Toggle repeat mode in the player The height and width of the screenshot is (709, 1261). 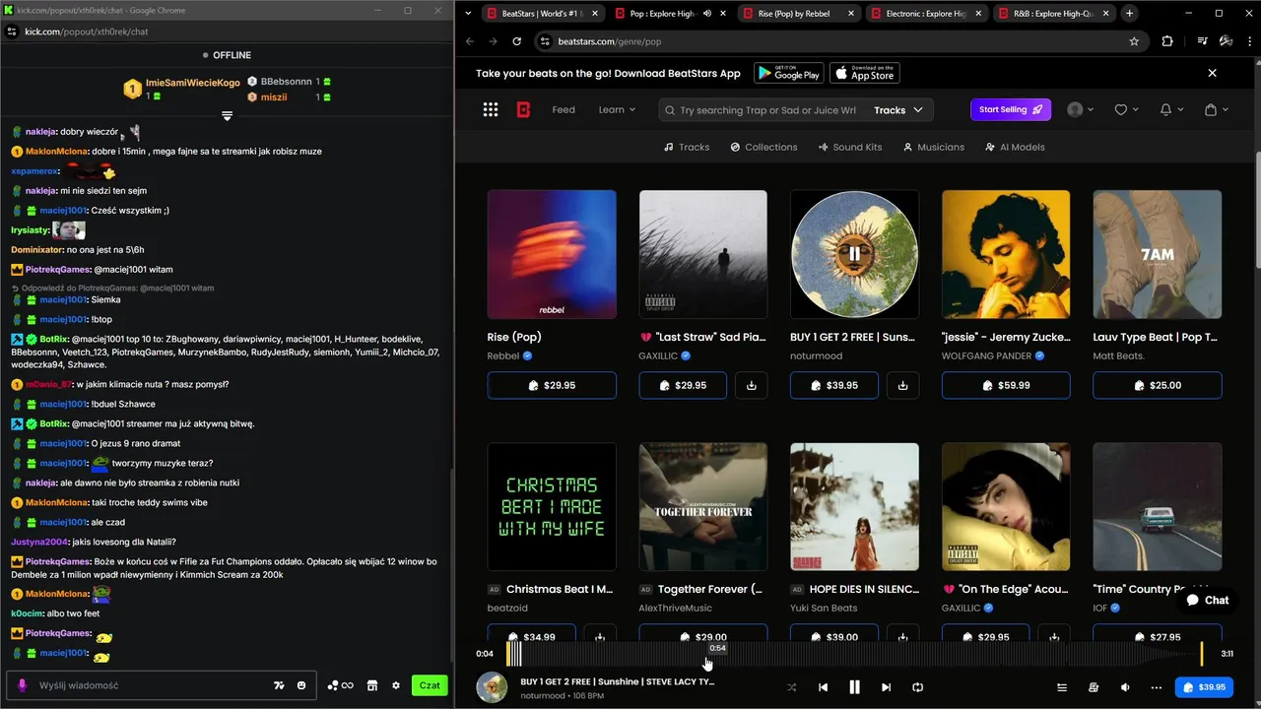917,687
